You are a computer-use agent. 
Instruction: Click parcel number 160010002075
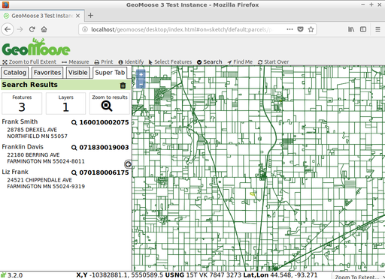[104, 122]
